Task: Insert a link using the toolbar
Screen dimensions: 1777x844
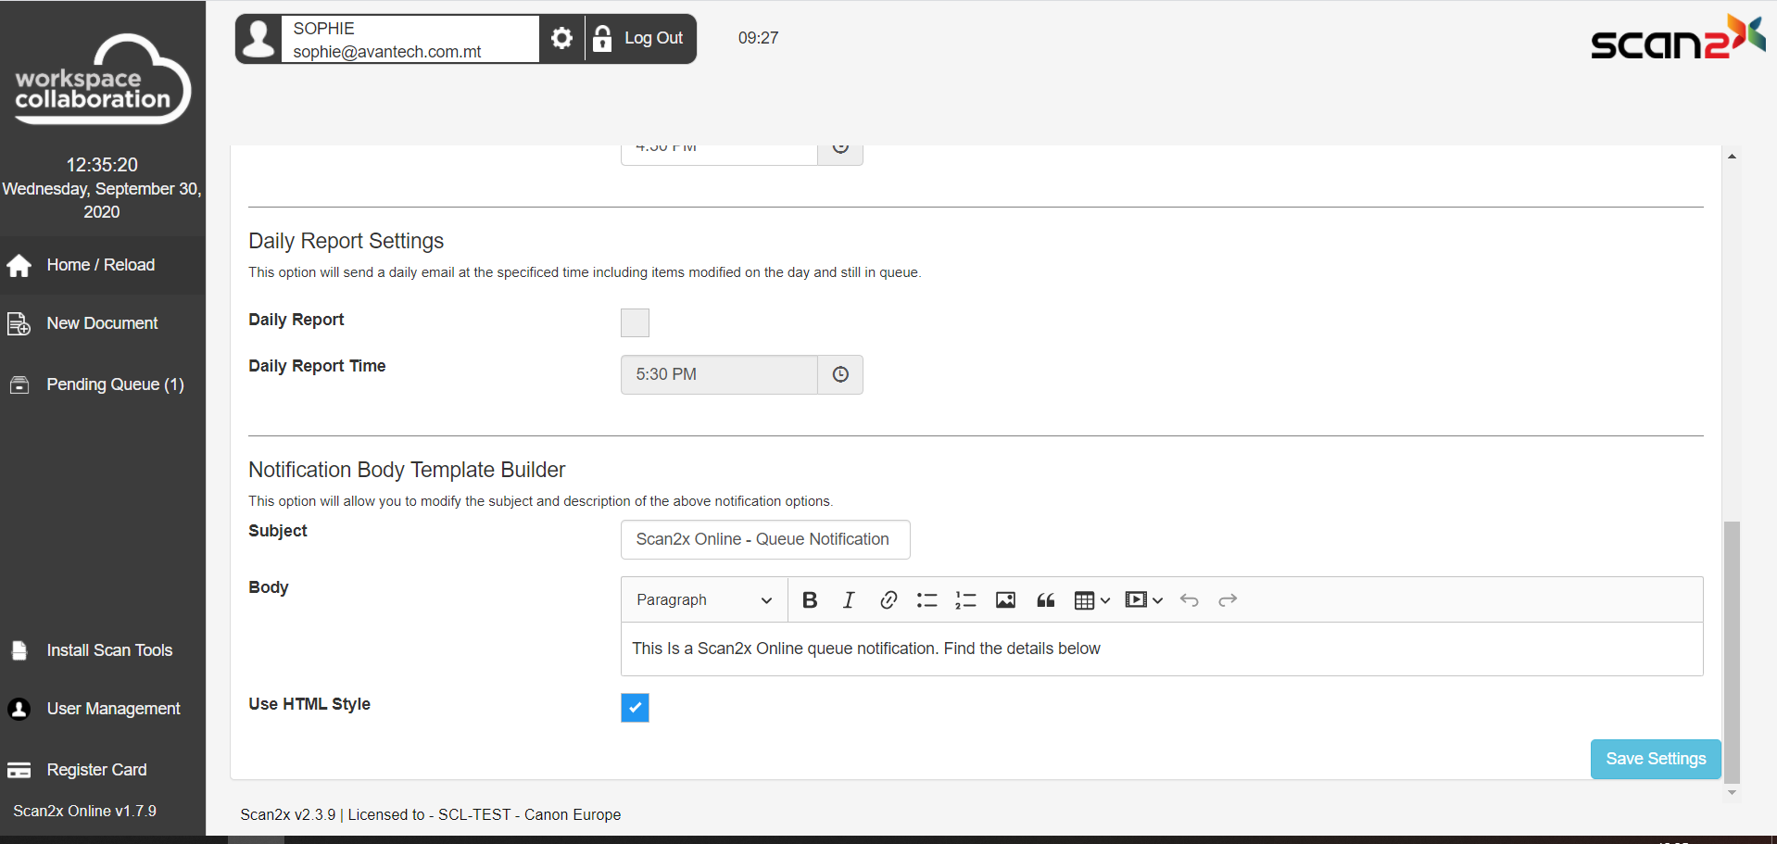Action: [888, 600]
